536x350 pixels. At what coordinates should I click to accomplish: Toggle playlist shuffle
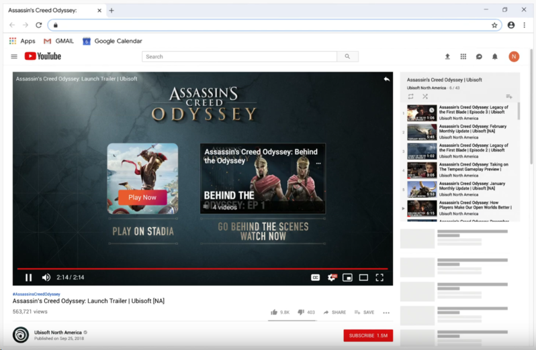425,97
